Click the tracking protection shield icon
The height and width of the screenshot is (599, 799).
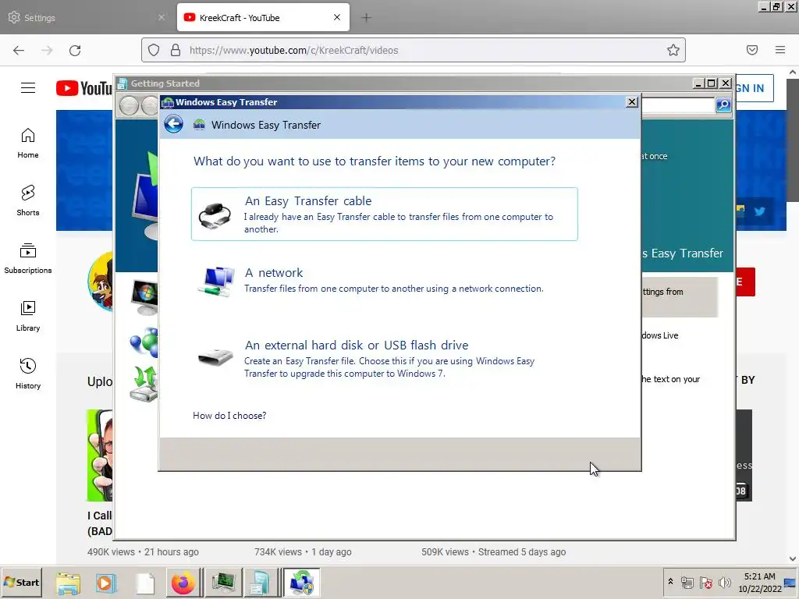[x=154, y=50]
